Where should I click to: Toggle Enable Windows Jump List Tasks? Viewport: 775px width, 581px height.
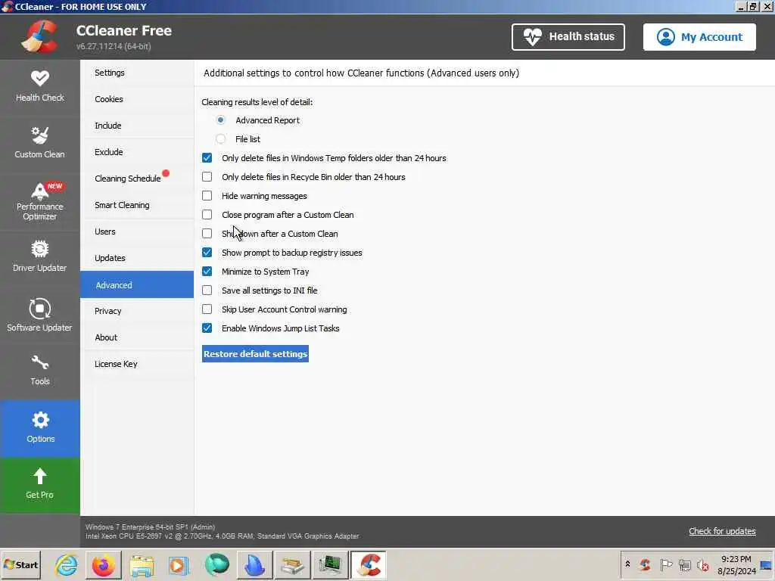coord(207,328)
